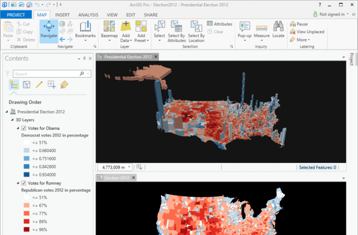Open the ArcGIS Pro Help question mark

tap(320, 5)
